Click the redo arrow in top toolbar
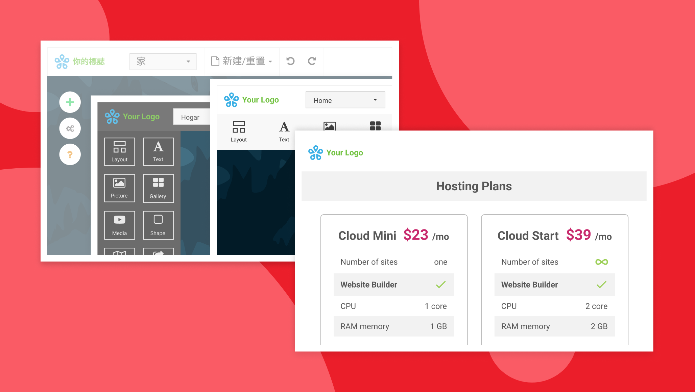Viewport: 695px width, 392px height. pyautogui.click(x=312, y=61)
